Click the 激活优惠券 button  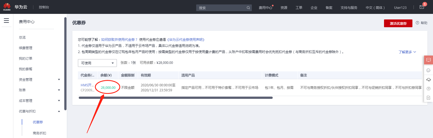click(398, 23)
